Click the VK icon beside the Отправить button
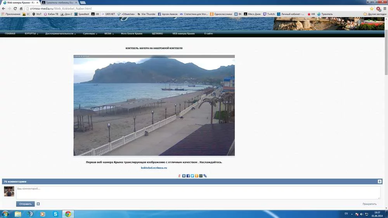Viewport: 388px width, 218px height. click(x=38, y=204)
